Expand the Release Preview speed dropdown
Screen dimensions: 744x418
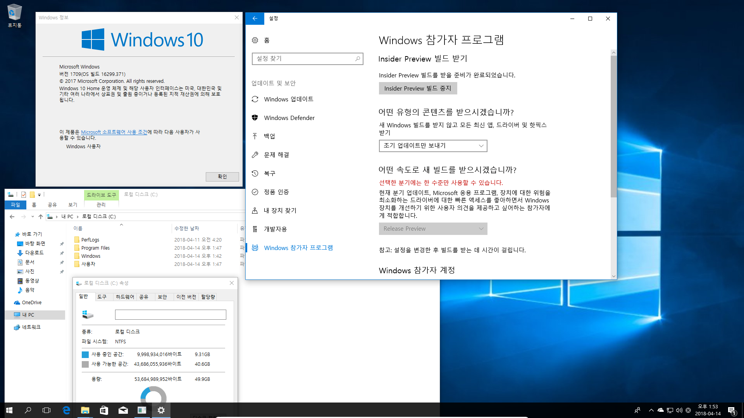coord(432,228)
